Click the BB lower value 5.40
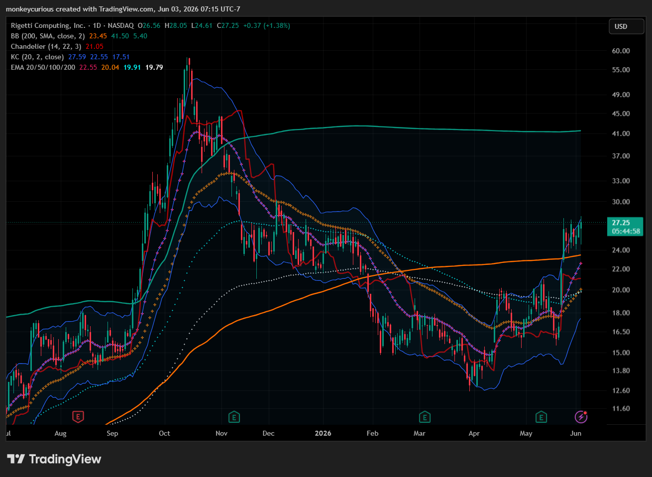652x477 pixels. [140, 36]
